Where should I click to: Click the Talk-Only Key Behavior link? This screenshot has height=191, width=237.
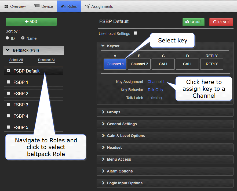pos(155,90)
